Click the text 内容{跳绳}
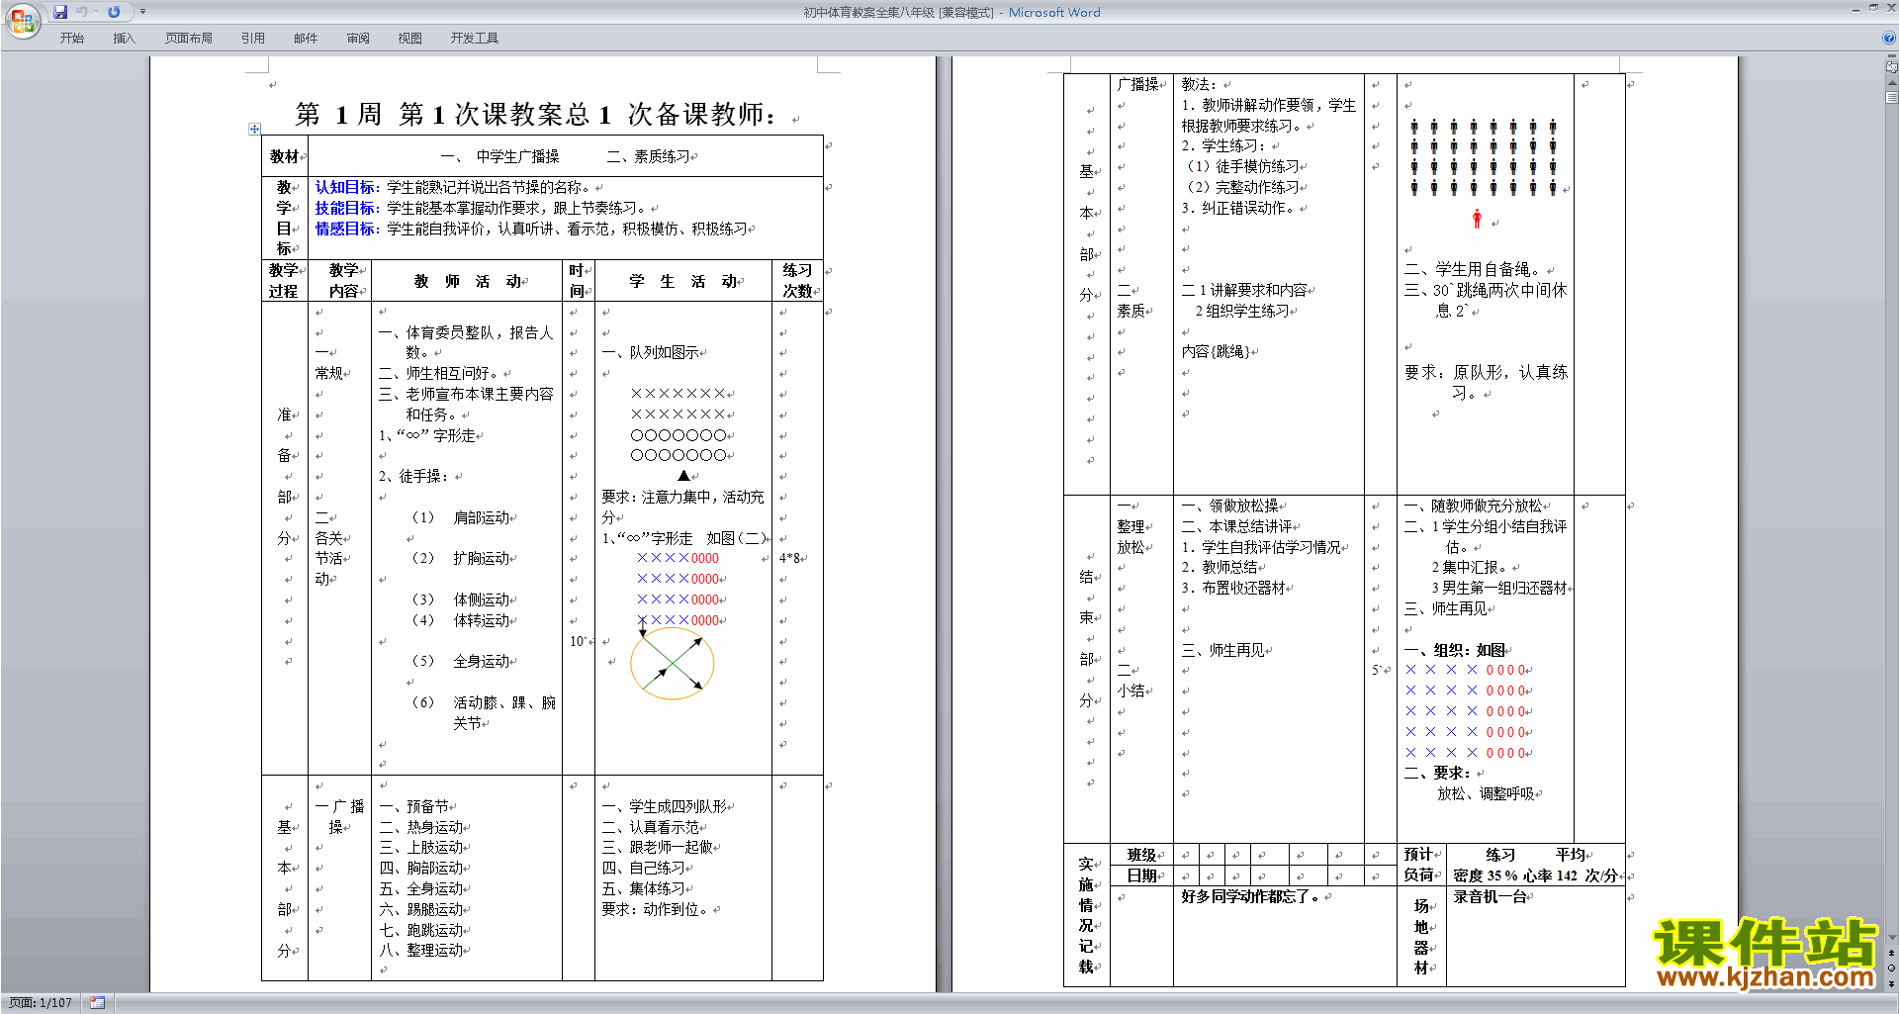The image size is (1899, 1014). click(x=1216, y=351)
